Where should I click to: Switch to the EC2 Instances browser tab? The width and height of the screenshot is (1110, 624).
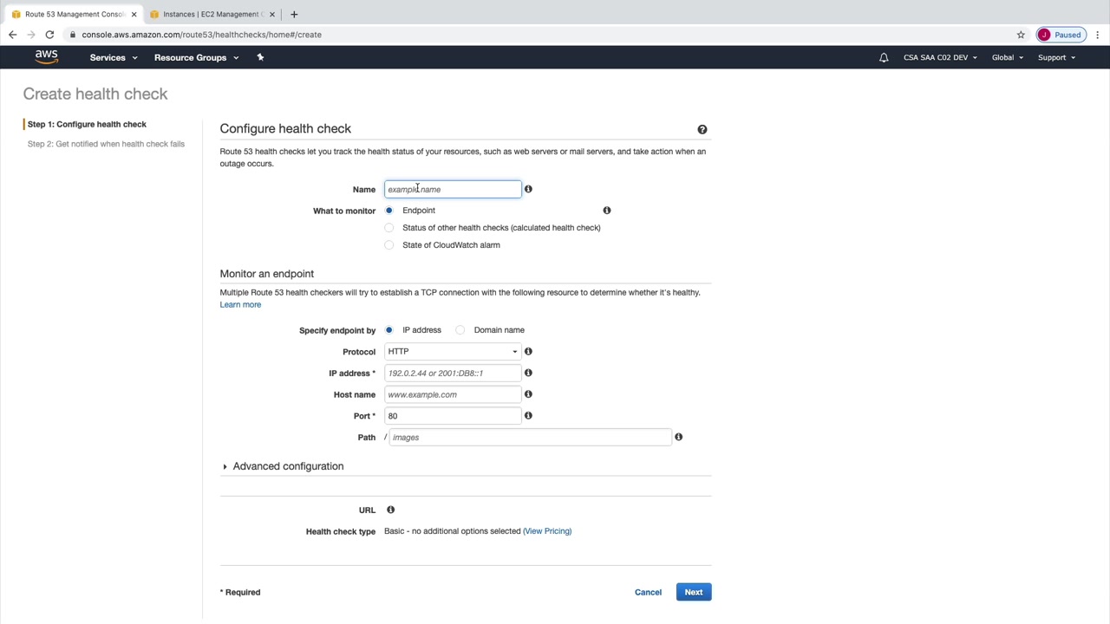(211, 14)
